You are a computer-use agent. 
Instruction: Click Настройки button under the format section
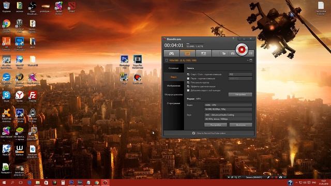coord(216,125)
